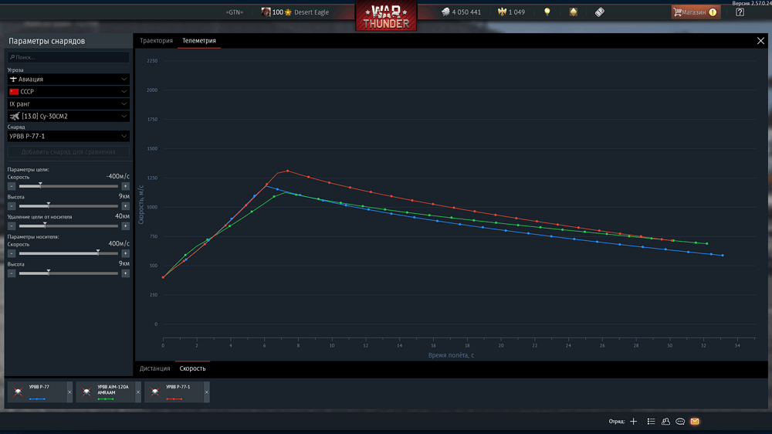
Task: Click the help question mark icon
Action: coord(740,12)
